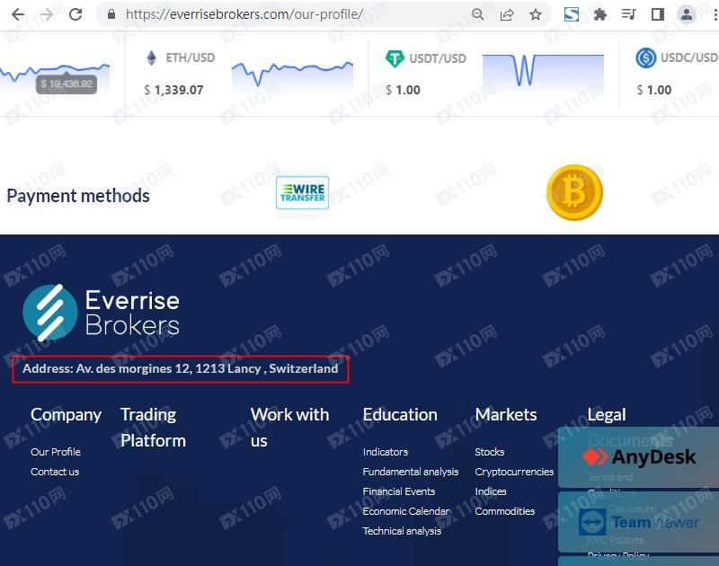
Task: Click the address bar URL field
Action: tap(270, 14)
